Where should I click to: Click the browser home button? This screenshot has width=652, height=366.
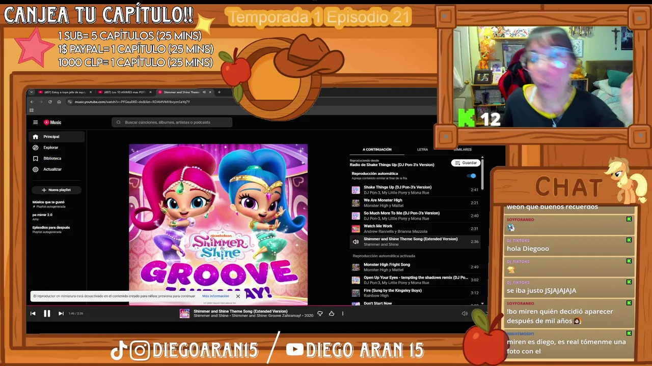pos(59,102)
